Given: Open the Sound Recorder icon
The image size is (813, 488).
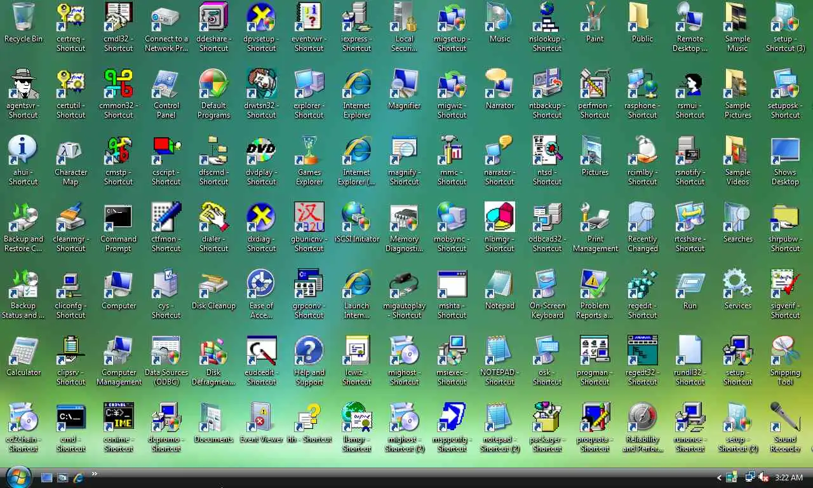Looking at the screenshot, I should pos(786,417).
